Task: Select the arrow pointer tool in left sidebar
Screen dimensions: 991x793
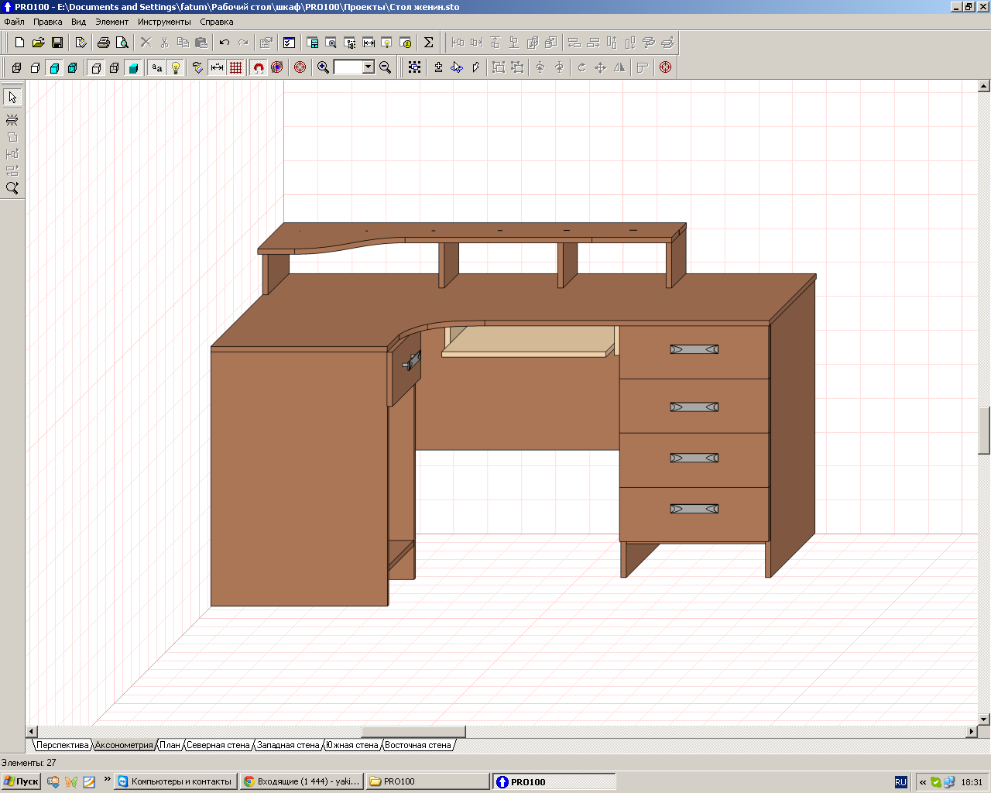Action: (12, 98)
